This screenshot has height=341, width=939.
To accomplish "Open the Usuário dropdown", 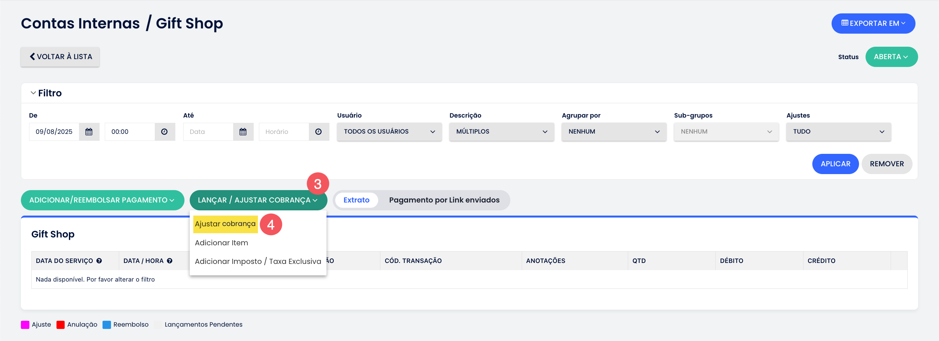I will pos(389,132).
